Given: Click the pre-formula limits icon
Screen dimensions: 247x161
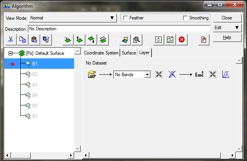Looking at the screenshot, I should tap(159, 74).
